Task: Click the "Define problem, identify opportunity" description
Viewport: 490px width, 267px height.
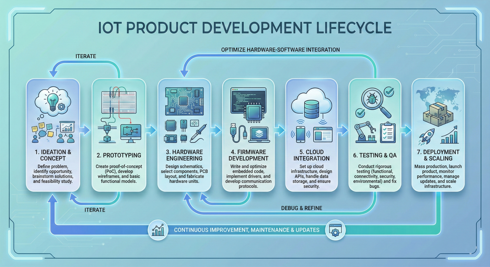Action: 53,174
